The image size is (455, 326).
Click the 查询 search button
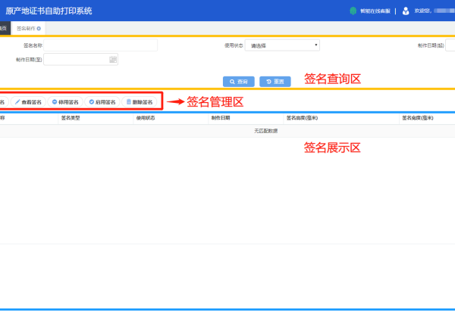click(239, 82)
